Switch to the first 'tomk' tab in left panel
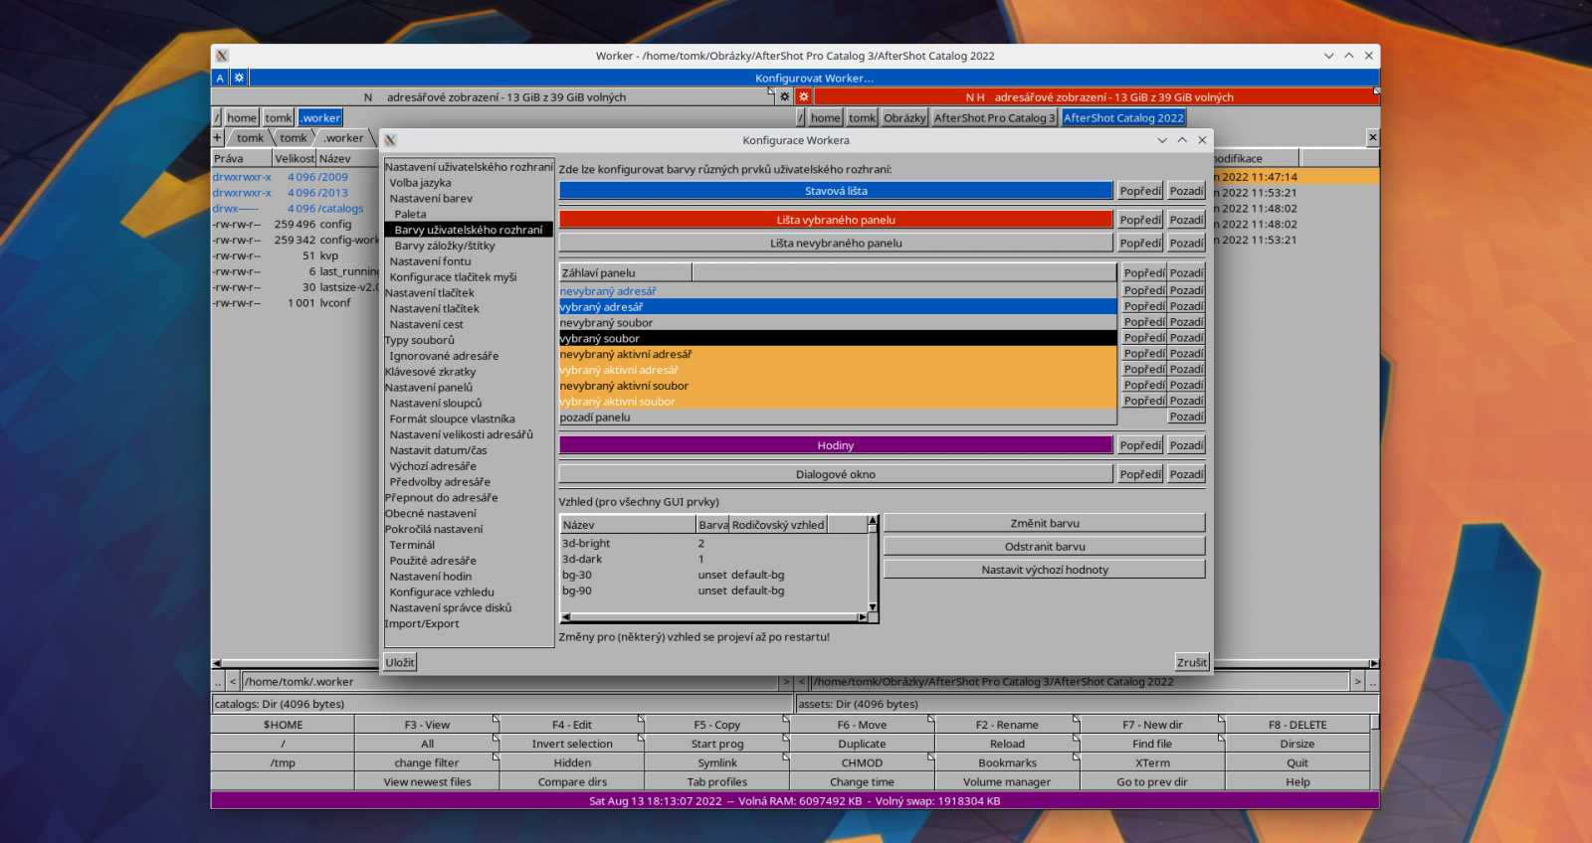 [250, 138]
